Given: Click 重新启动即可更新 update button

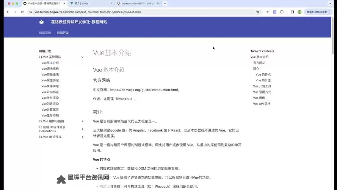Looking at the screenshot, I should coord(318,12).
